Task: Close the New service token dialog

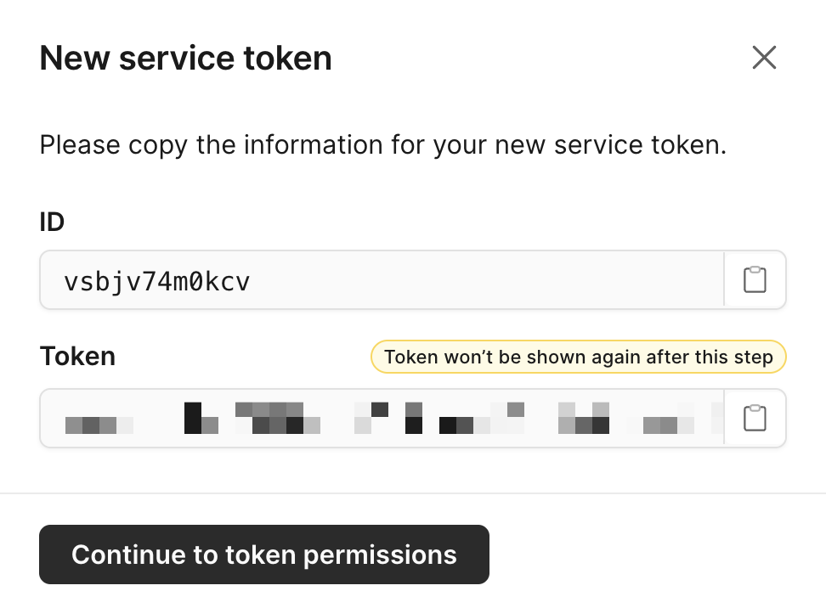Action: (764, 58)
